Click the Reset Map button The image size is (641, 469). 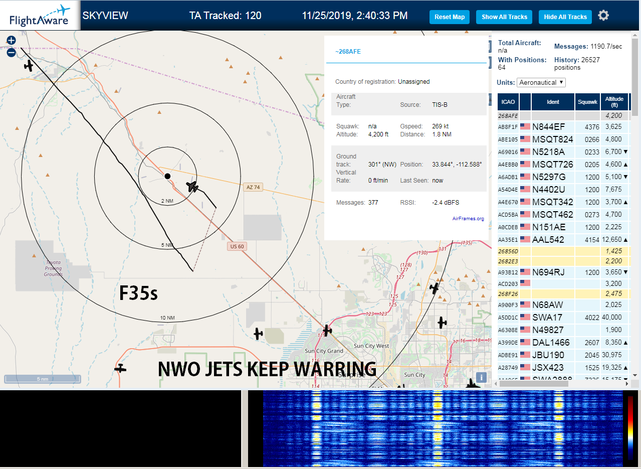tap(450, 17)
